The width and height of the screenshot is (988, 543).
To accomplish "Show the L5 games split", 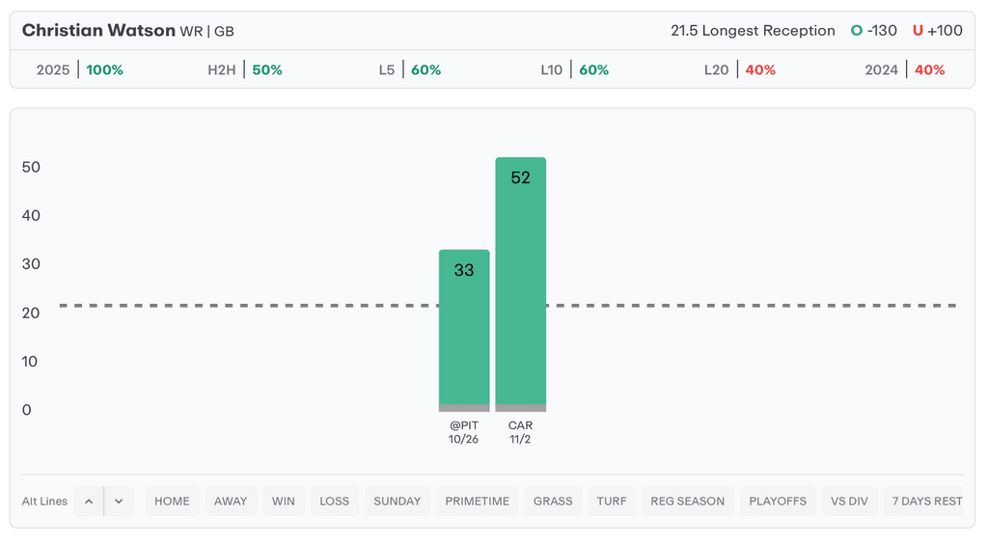I will tap(410, 70).
